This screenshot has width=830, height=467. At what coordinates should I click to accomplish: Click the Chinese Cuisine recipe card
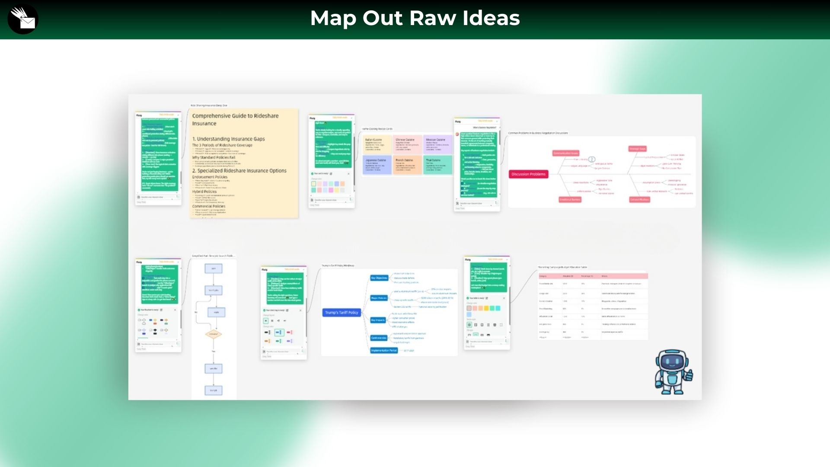[x=407, y=144]
